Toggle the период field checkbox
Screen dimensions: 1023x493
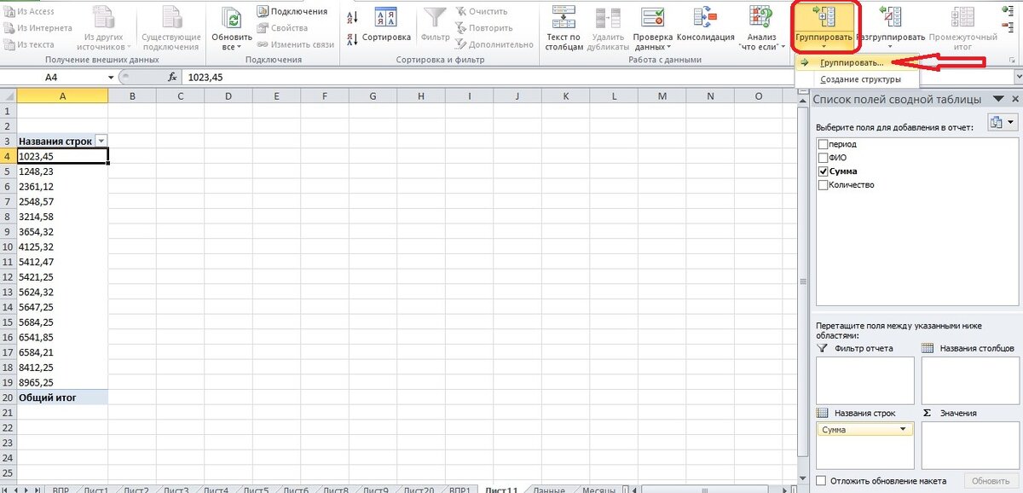(x=823, y=144)
